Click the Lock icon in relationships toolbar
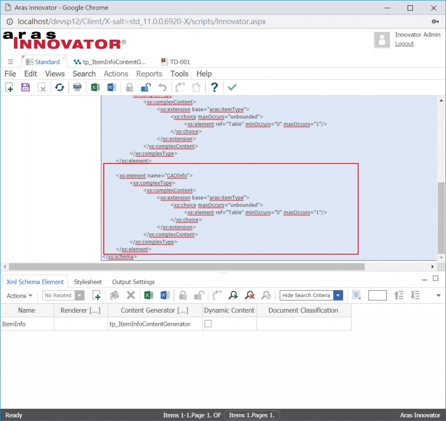Screen dimensions: 446x421 click(183, 295)
